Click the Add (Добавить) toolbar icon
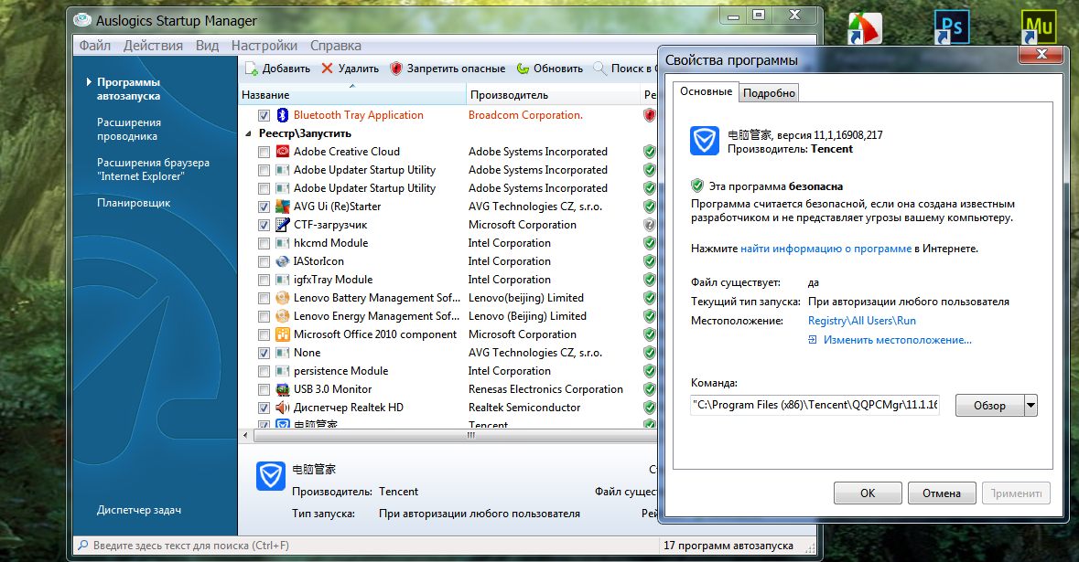The image size is (1079, 562). point(252,69)
